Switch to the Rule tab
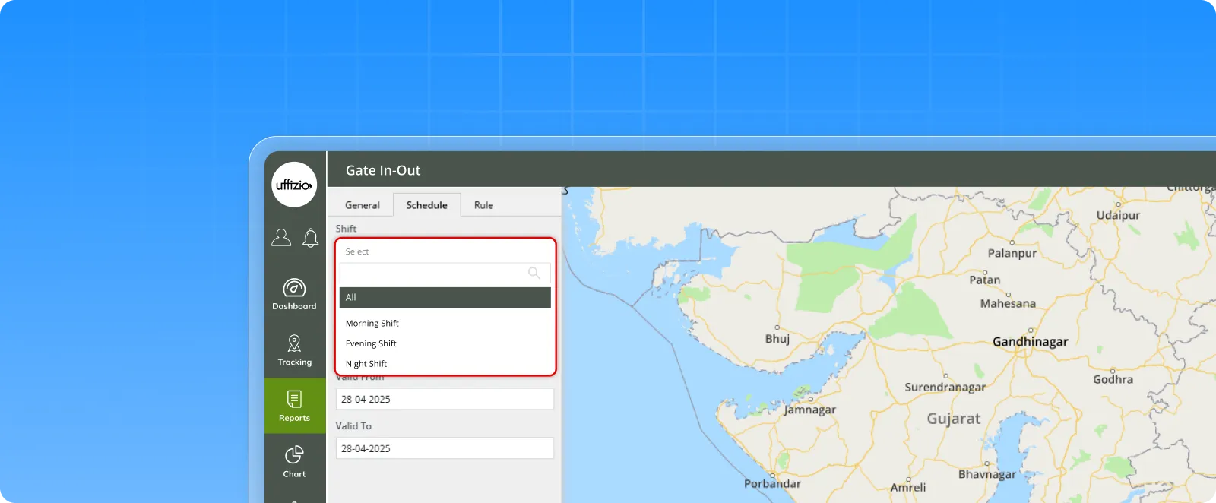 [483, 205]
